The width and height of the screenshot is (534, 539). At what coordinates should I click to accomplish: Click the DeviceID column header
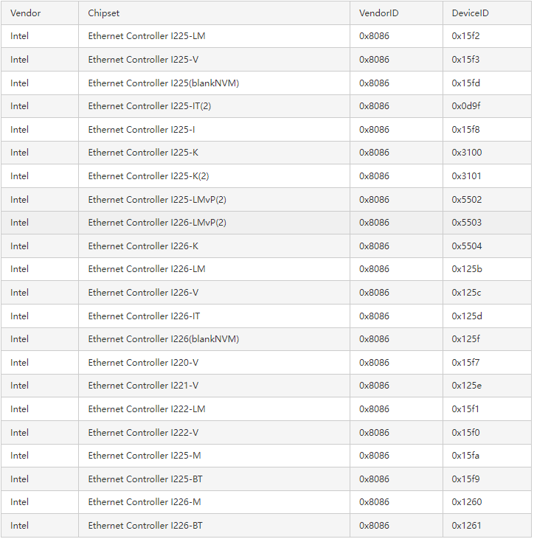coord(487,13)
